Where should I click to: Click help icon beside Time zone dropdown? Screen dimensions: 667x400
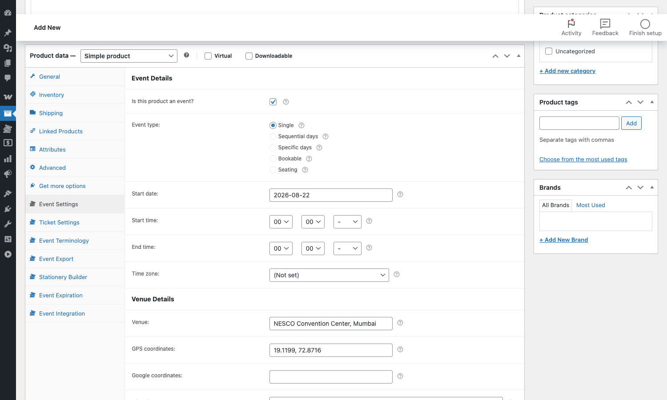(397, 274)
